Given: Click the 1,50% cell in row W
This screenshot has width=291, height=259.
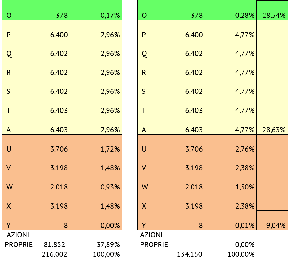Looking at the screenshot, I should point(245,187).
